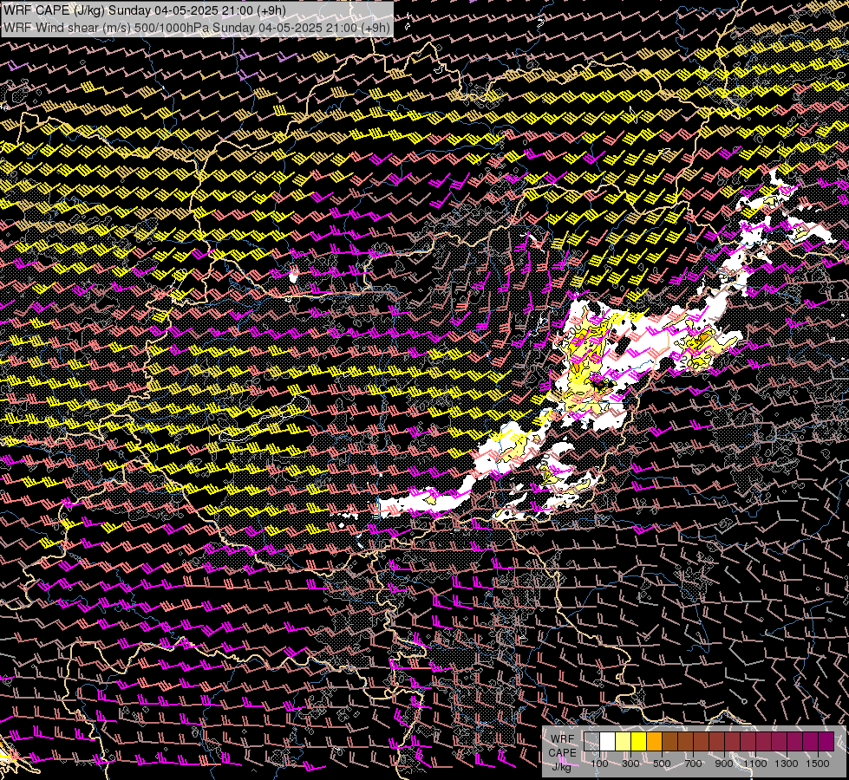Click the 300 legend value

coord(630,764)
